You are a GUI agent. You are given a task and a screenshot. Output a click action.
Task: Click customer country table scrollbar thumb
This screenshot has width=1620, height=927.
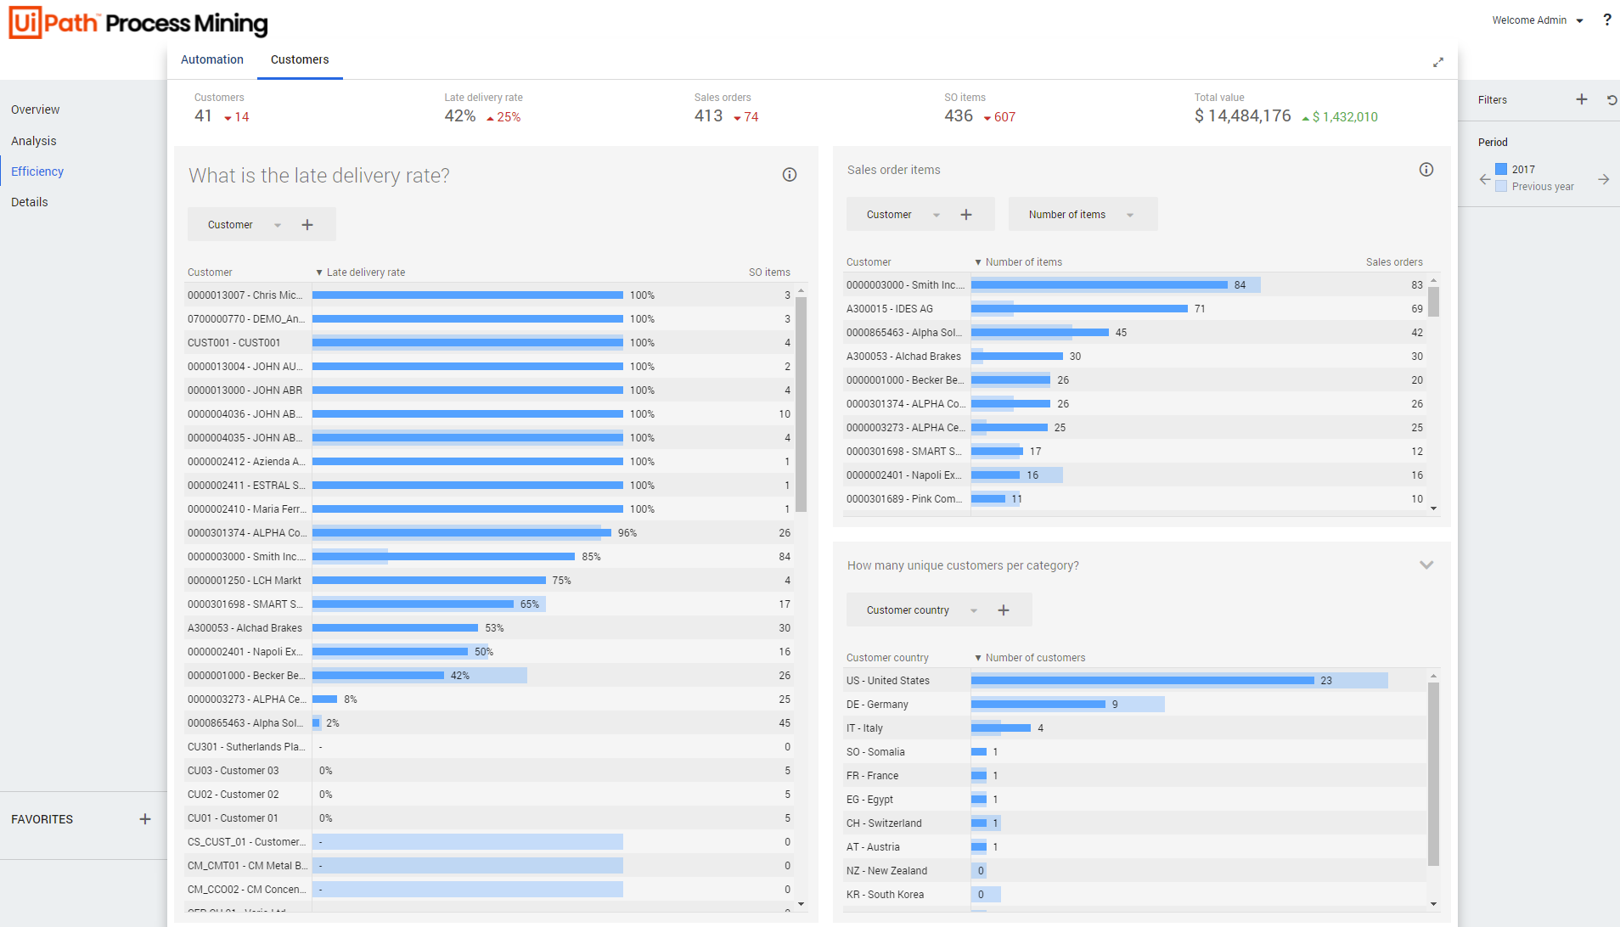[x=1433, y=773]
